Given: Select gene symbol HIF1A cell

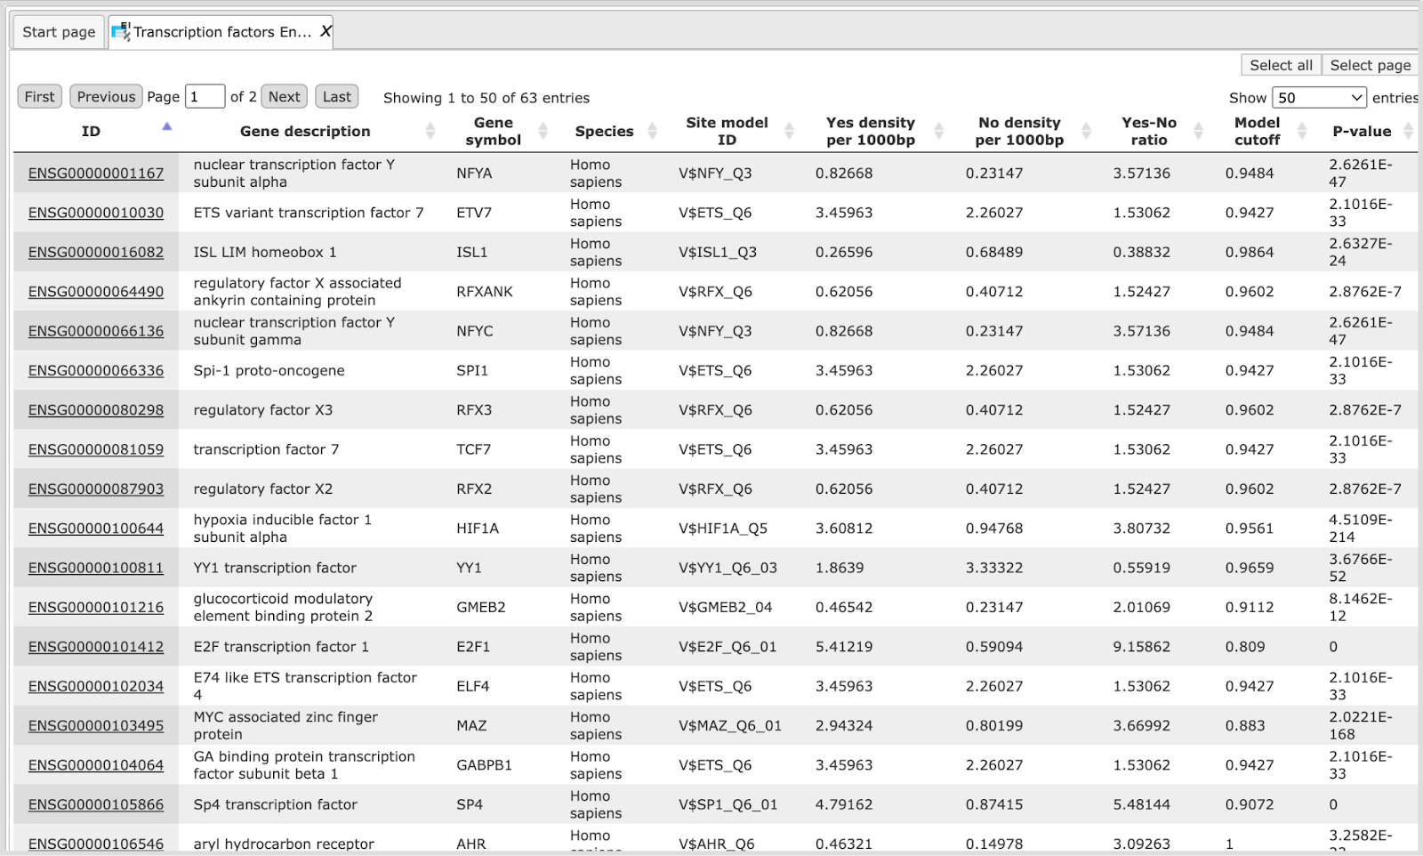Looking at the screenshot, I should click(478, 529).
